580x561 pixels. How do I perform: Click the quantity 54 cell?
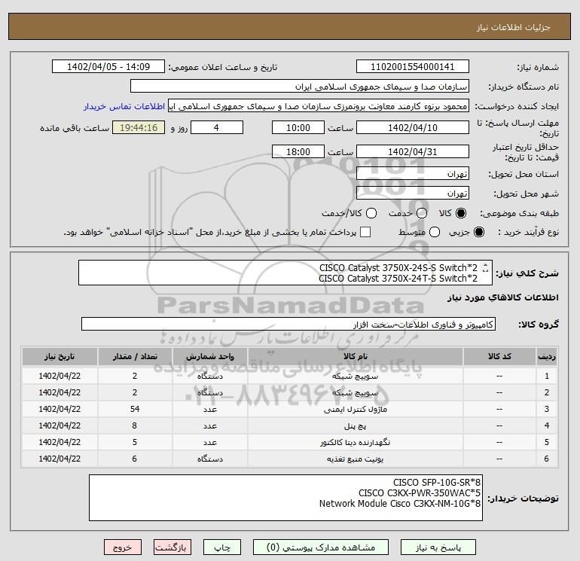(135, 409)
